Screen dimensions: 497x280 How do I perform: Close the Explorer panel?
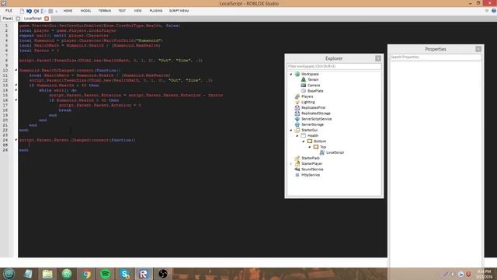pyautogui.click(x=378, y=58)
